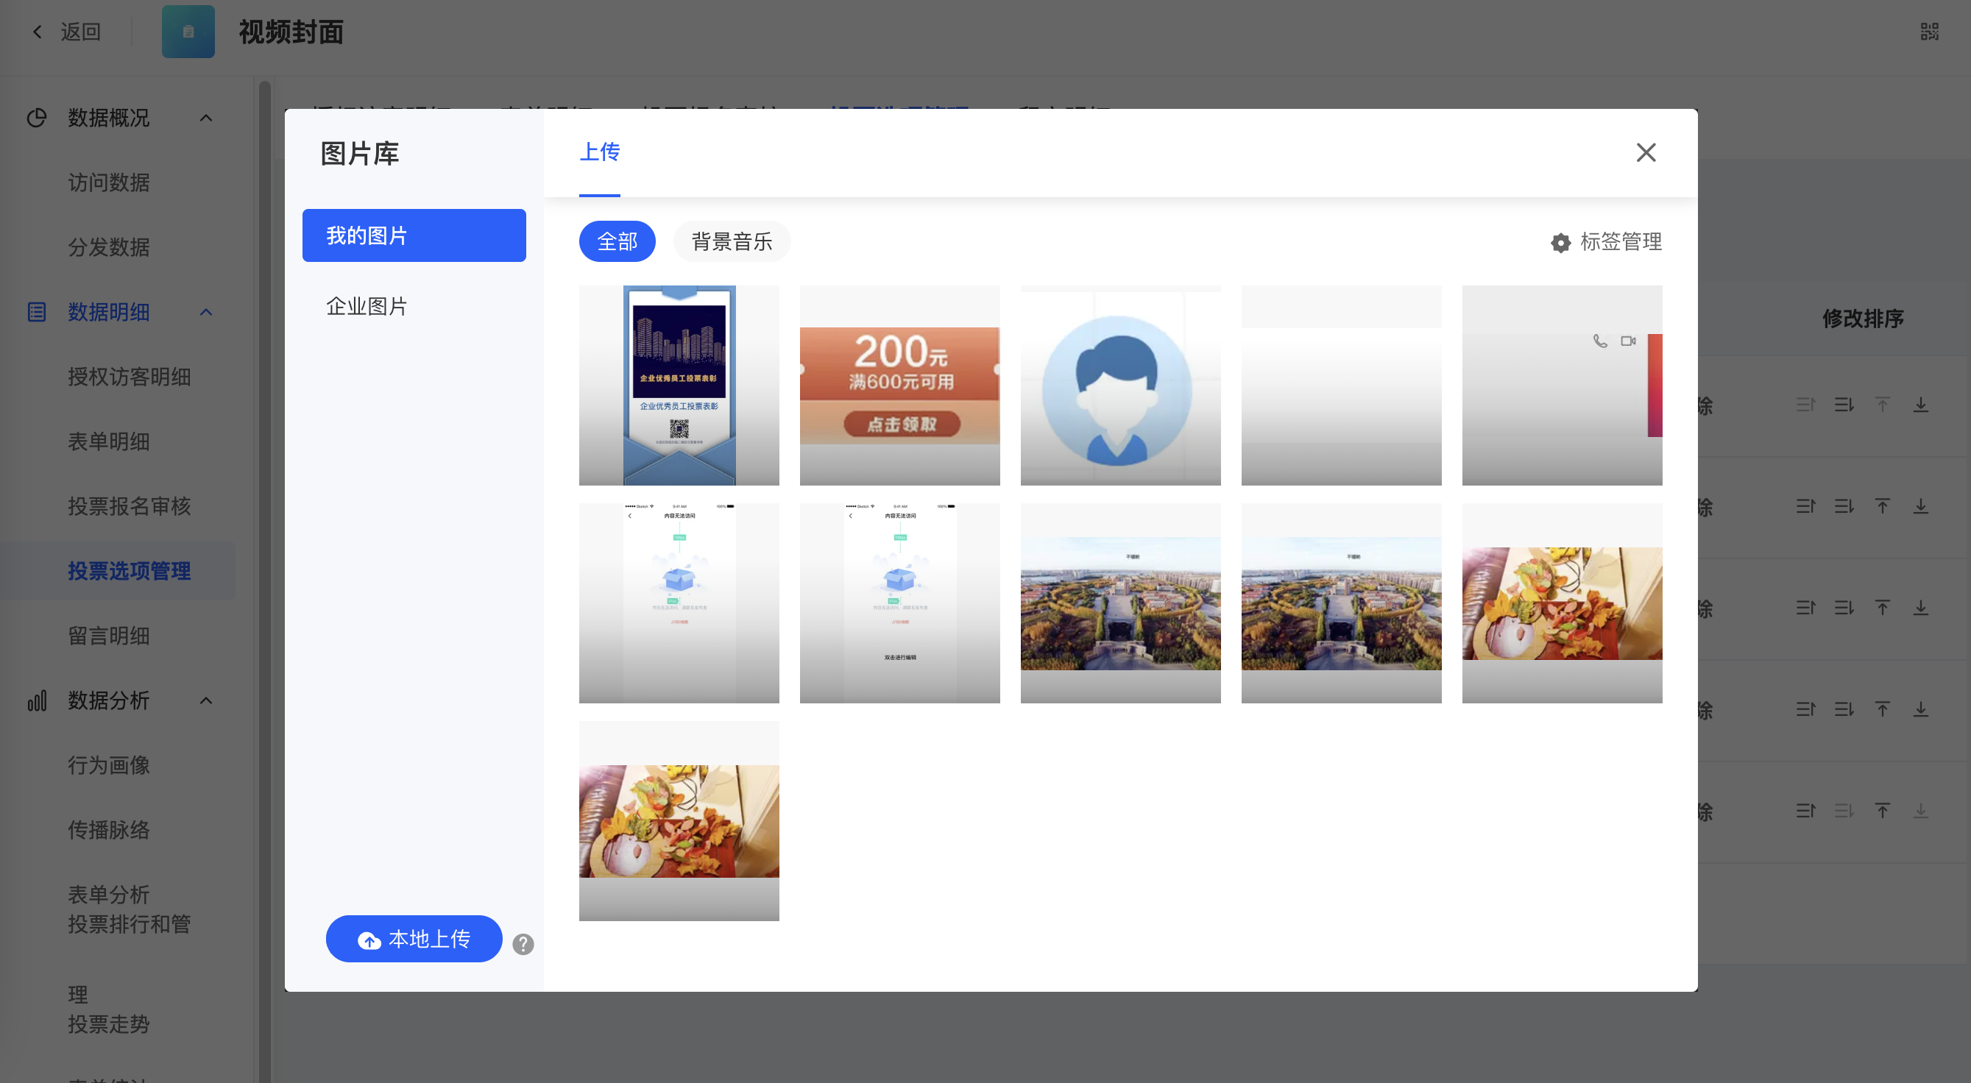
Task: Click move-down icon in first sort row
Action: pos(1844,405)
